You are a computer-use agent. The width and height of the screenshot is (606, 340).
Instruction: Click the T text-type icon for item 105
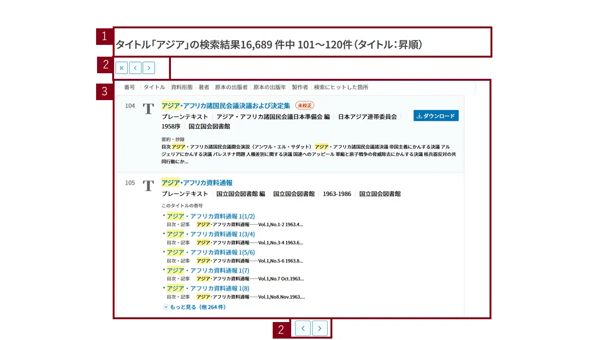(x=149, y=186)
